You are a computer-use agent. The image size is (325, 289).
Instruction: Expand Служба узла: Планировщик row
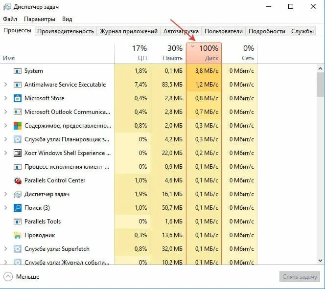pos(6,139)
